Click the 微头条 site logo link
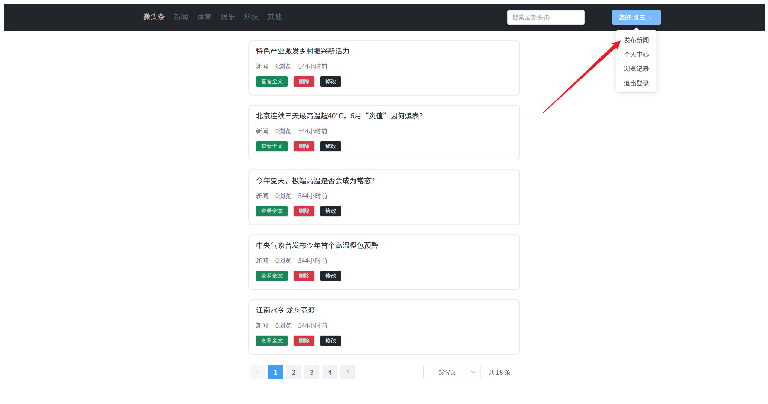Screen dimensions: 768x404 (x=154, y=17)
